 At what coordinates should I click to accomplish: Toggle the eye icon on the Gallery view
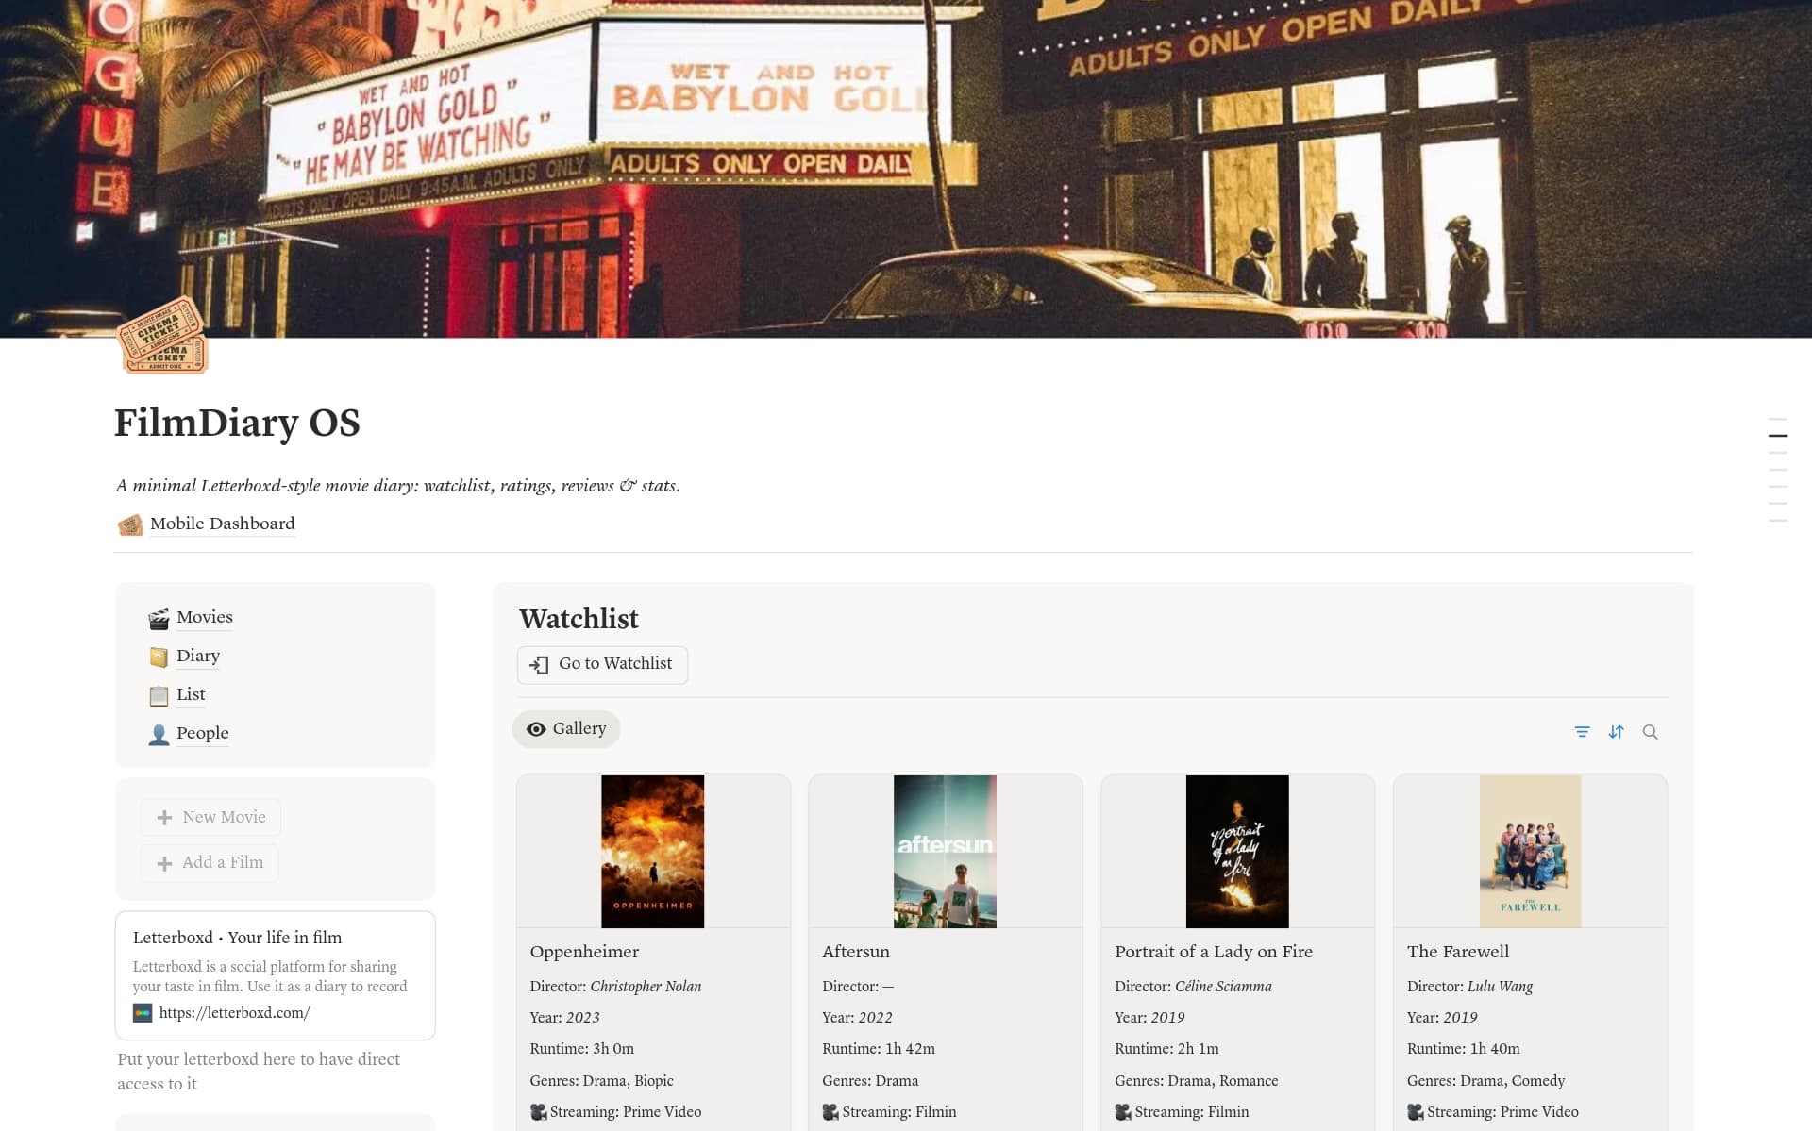tap(537, 728)
